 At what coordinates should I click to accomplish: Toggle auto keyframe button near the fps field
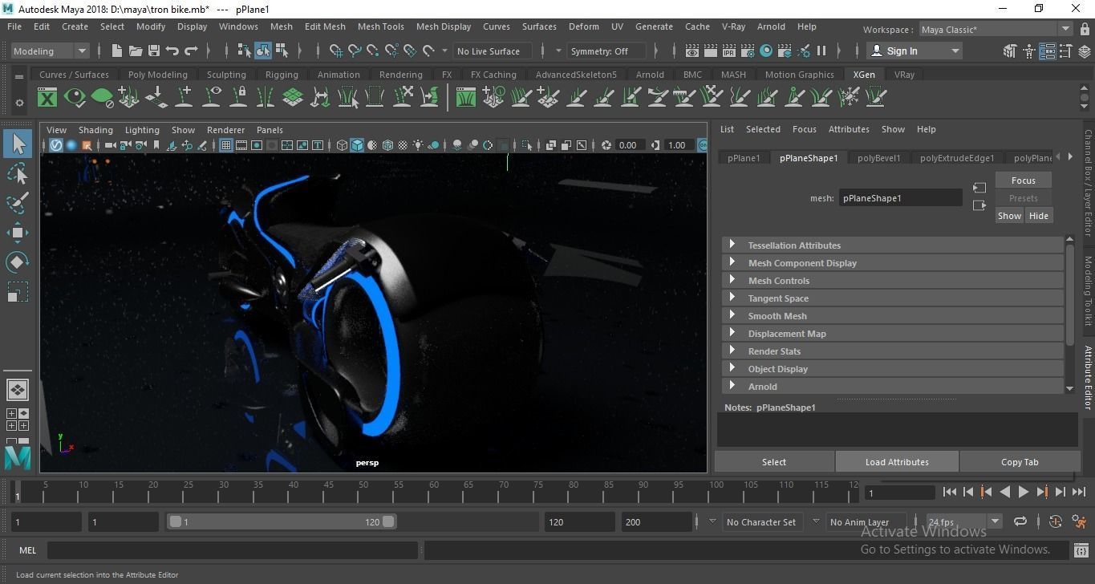(1056, 521)
